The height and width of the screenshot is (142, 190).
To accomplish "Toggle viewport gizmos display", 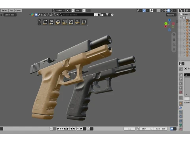I will pos(144,11).
